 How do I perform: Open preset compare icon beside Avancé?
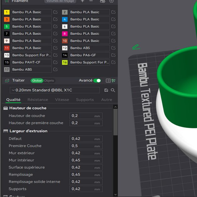point(114,81)
